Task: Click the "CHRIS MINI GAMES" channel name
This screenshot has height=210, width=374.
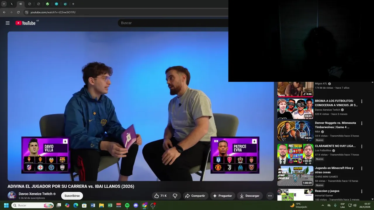Action: coord(326,177)
